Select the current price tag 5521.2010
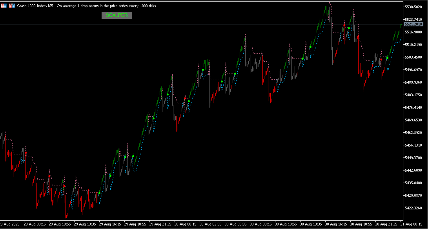This screenshot has width=428, height=229. pyautogui.click(x=413, y=24)
